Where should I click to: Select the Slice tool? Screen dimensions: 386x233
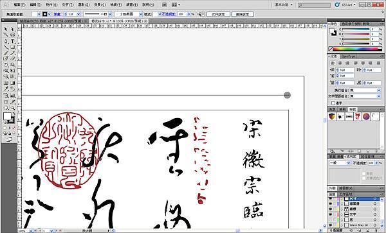click(x=13, y=101)
